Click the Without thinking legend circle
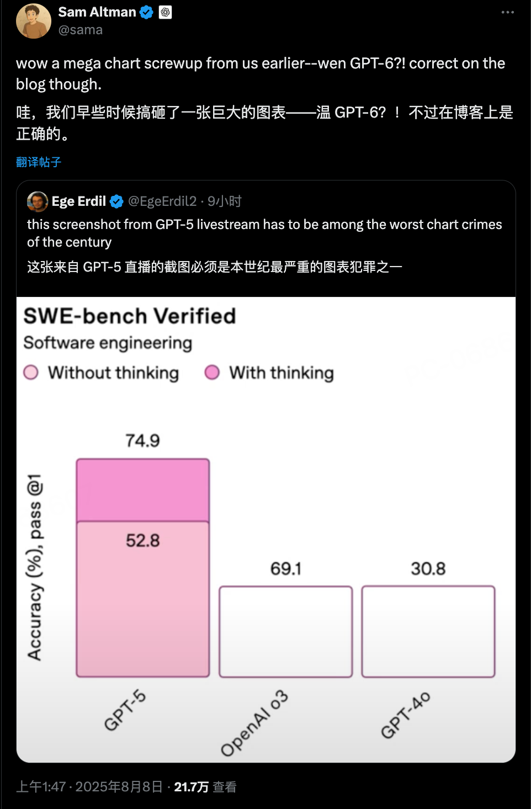 coord(31,372)
